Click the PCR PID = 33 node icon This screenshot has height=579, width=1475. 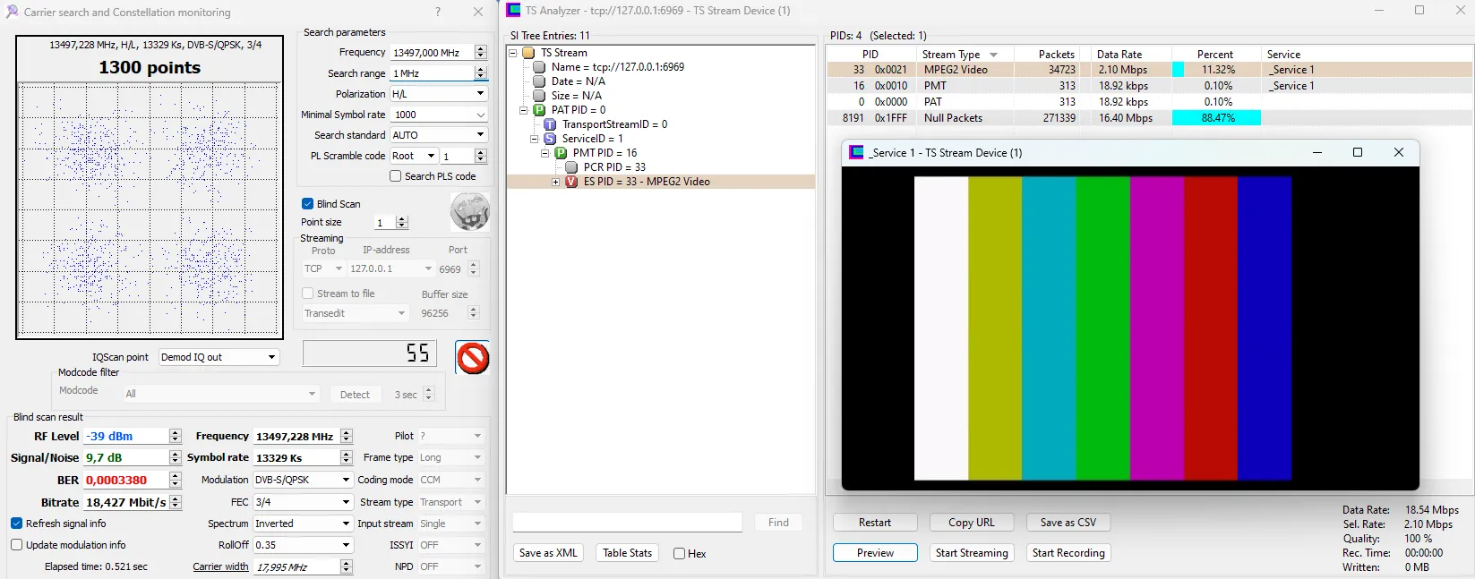coord(571,167)
